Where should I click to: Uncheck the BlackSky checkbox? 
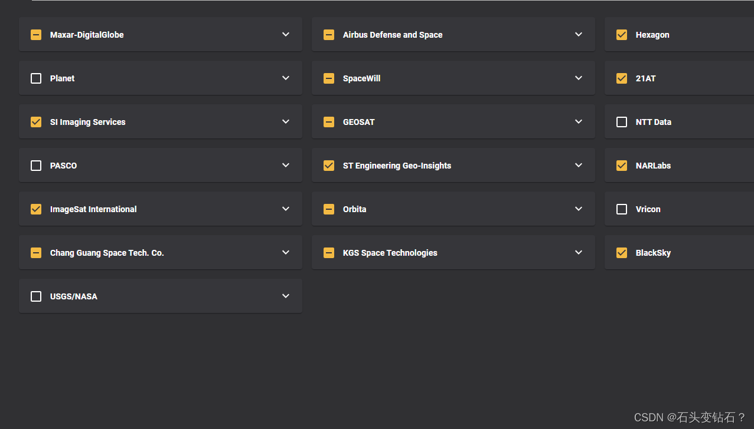pos(622,253)
